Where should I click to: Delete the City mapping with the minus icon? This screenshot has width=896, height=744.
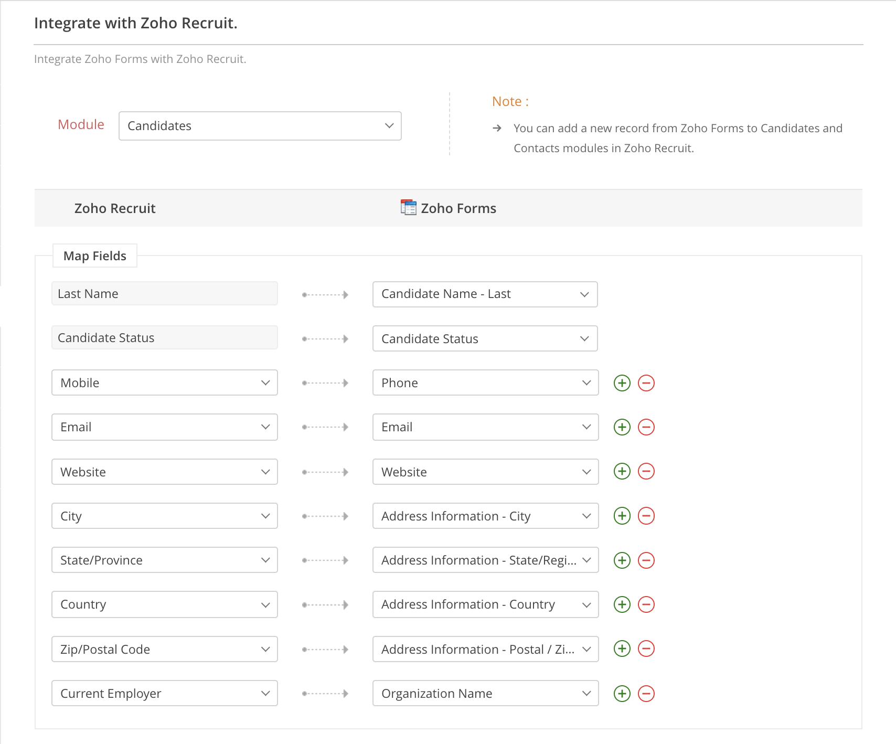(x=646, y=516)
